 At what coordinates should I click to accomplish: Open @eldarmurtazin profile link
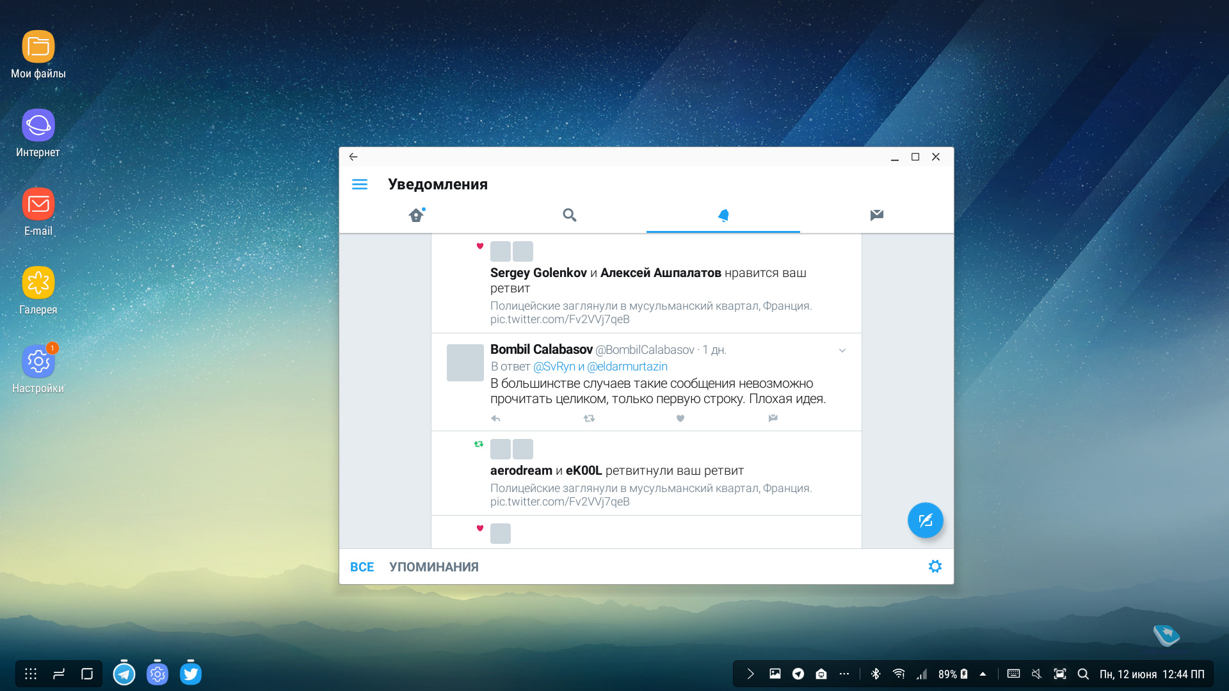coord(627,367)
